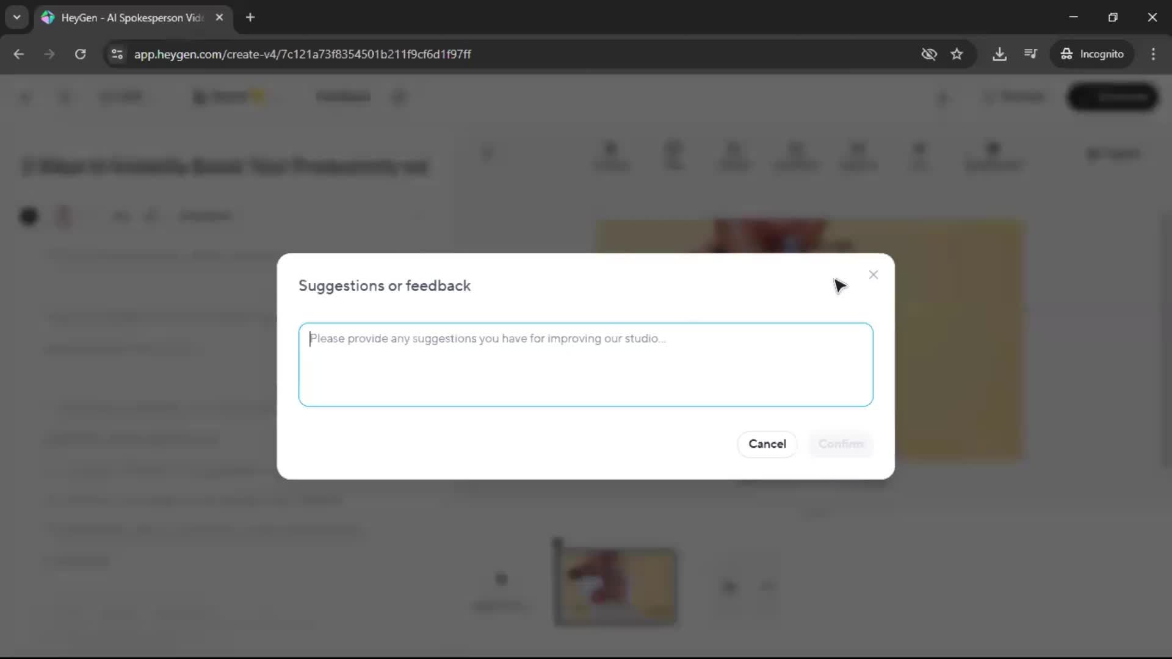Viewport: 1172px width, 659px height.
Task: Open the tab search dropdown chevron
Action: (x=16, y=17)
